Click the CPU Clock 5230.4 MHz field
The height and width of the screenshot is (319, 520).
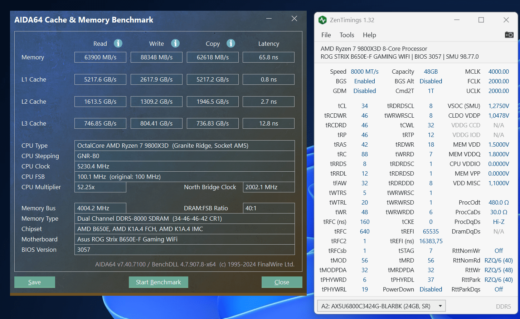pos(184,166)
